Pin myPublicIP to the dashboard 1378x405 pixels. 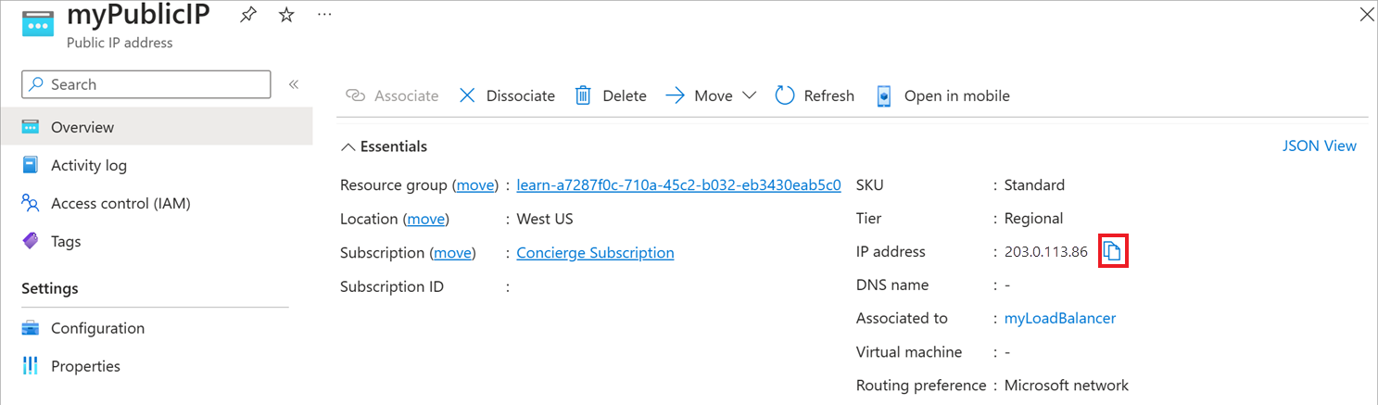click(x=248, y=16)
